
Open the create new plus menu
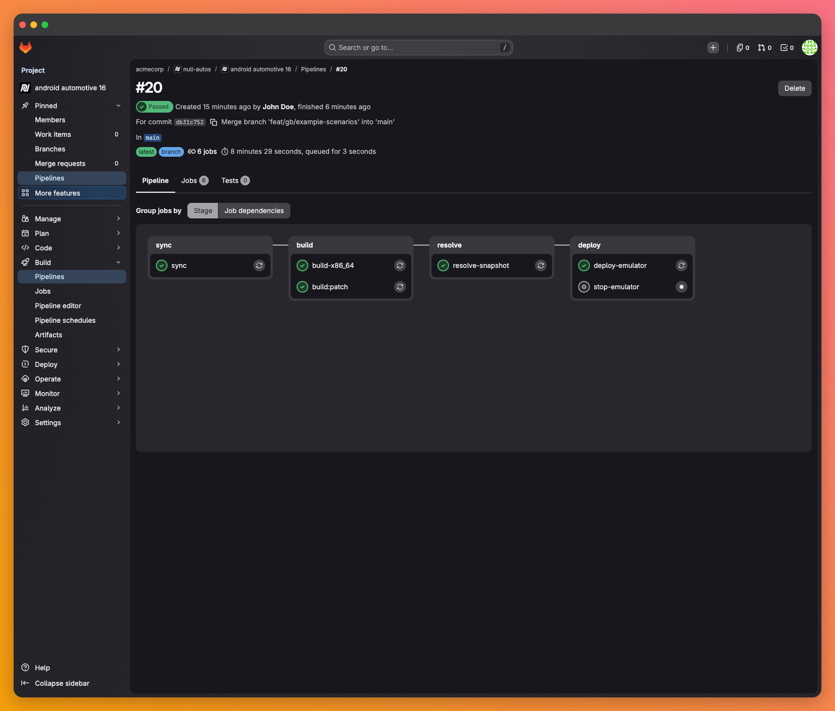713,48
